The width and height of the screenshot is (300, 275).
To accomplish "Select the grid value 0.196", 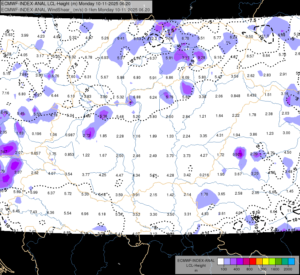I will click(36, 134).
